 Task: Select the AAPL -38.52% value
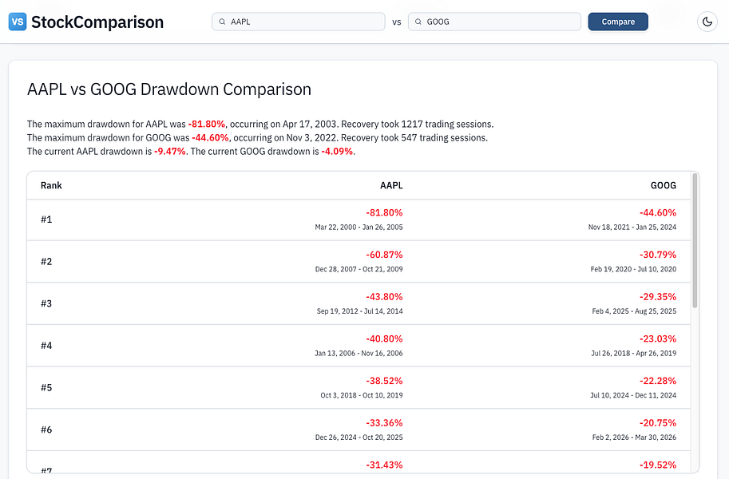pyautogui.click(x=384, y=381)
